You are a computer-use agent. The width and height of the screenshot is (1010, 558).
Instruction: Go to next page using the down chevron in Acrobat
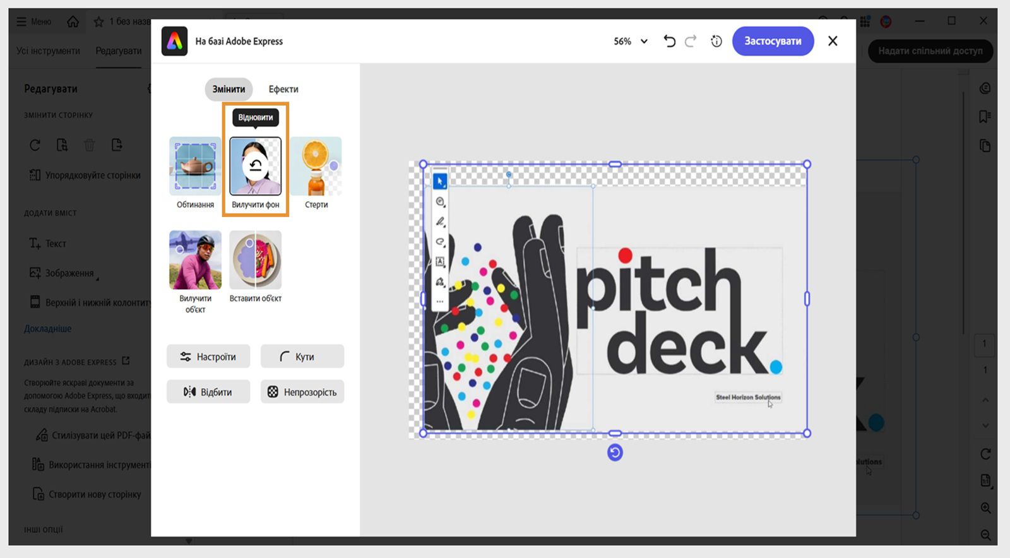(x=985, y=425)
